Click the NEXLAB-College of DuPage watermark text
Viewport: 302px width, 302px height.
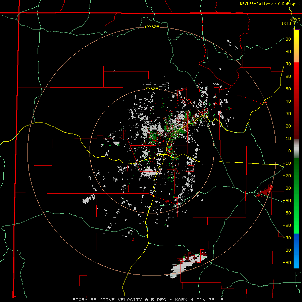[x=270, y=4]
